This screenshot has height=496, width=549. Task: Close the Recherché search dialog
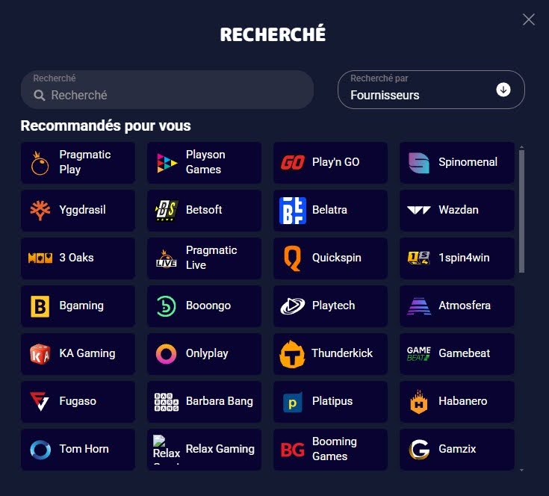[528, 19]
